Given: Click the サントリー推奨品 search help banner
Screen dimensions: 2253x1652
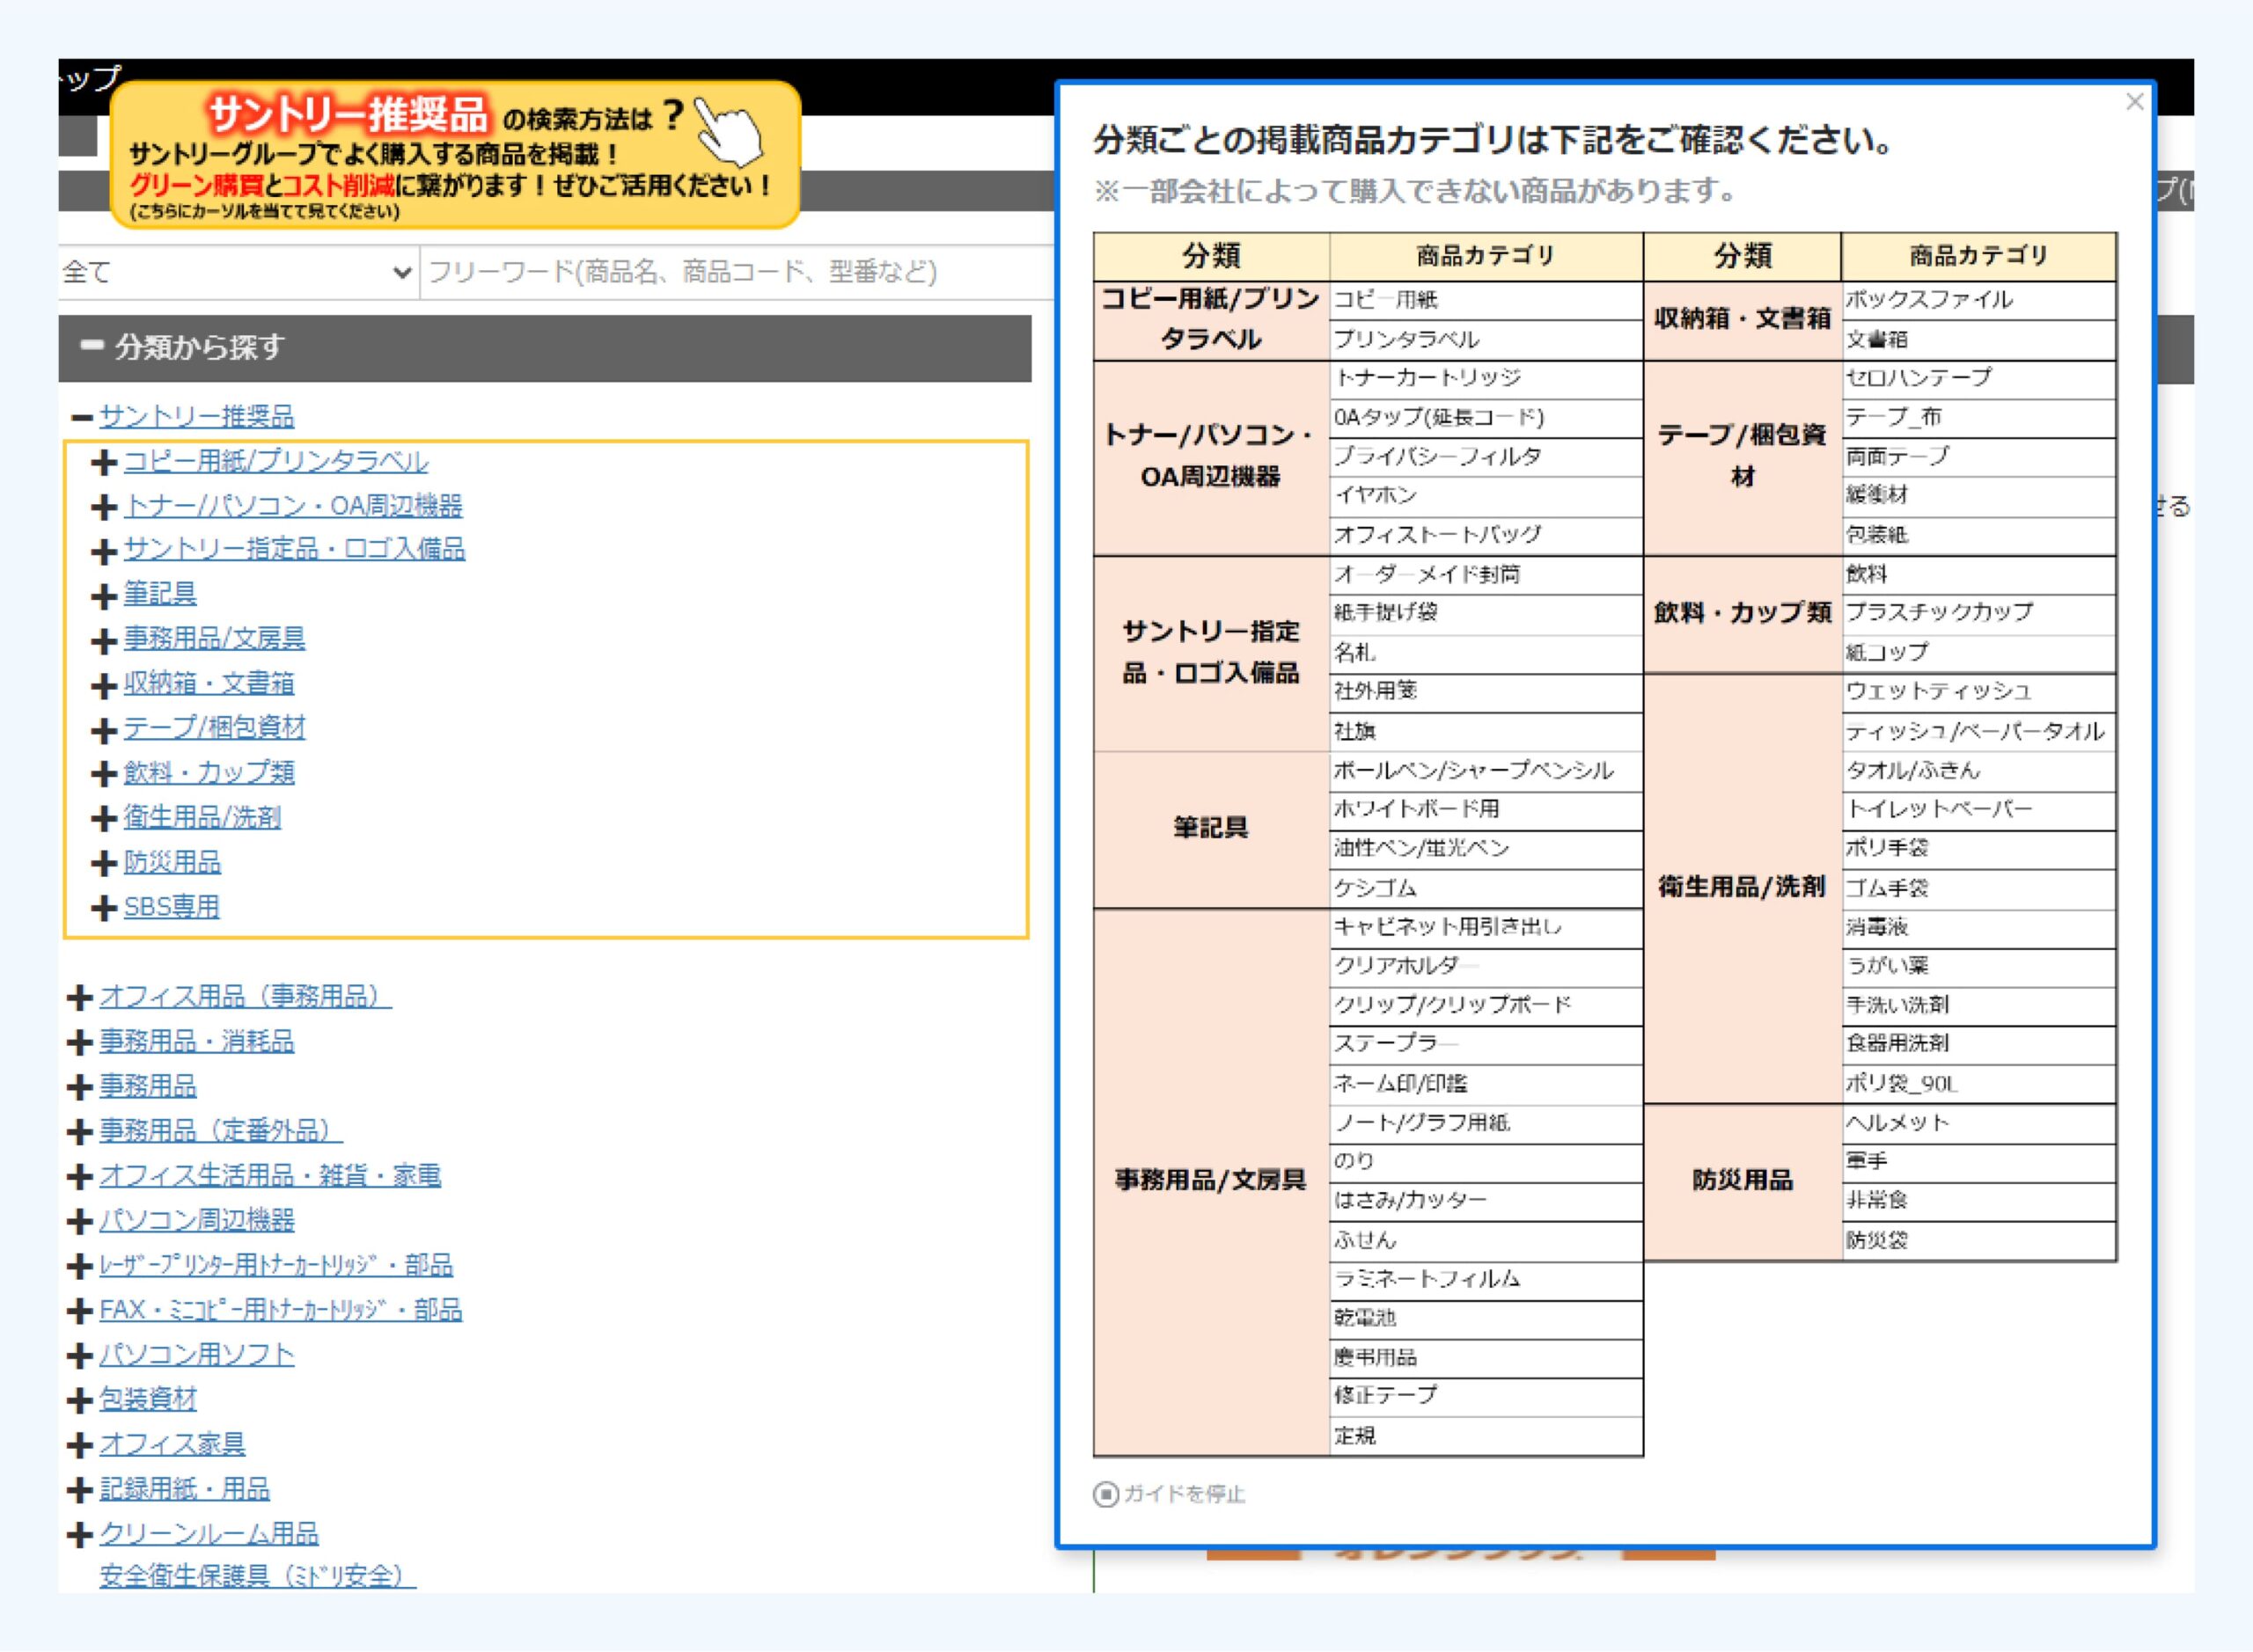Looking at the screenshot, I should pyautogui.click(x=455, y=155).
